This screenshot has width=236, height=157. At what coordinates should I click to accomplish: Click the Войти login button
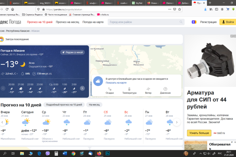coord(228,22)
